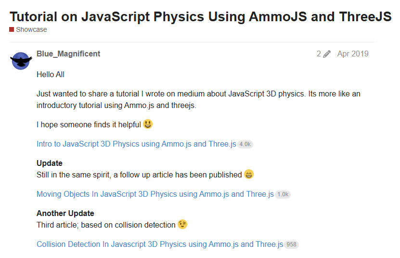Open 'Intro to JavaScript 3D Physics' article link
The width and height of the screenshot is (400, 258).
pyautogui.click(x=136, y=144)
